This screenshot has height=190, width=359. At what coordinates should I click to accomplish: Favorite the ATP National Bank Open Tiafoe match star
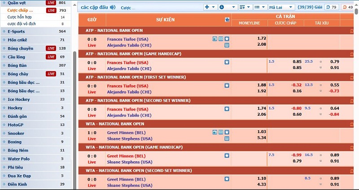point(227,39)
